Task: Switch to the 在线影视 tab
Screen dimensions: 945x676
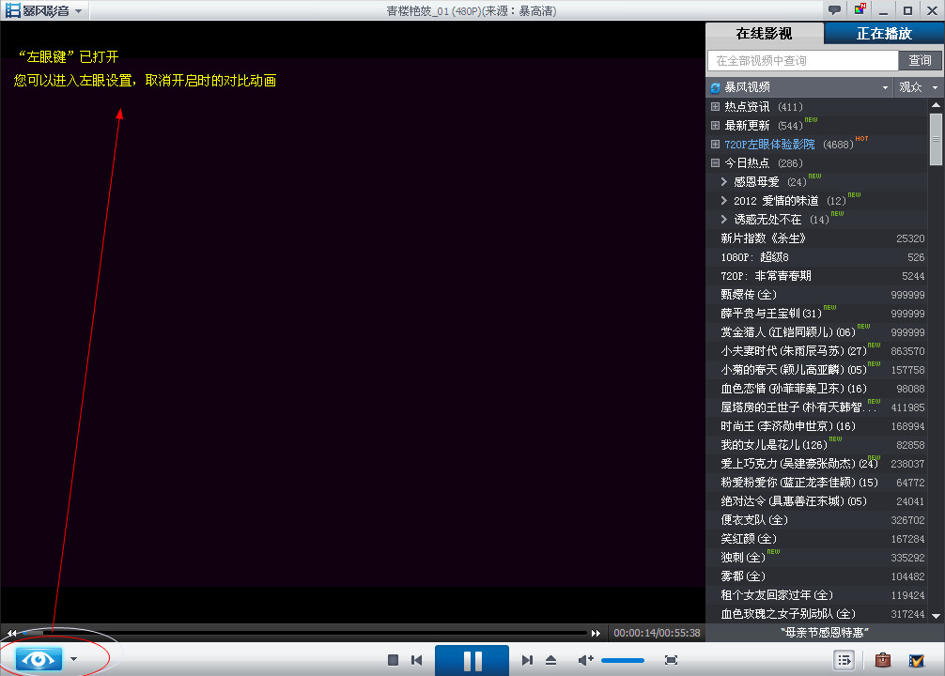Action: coord(764,34)
